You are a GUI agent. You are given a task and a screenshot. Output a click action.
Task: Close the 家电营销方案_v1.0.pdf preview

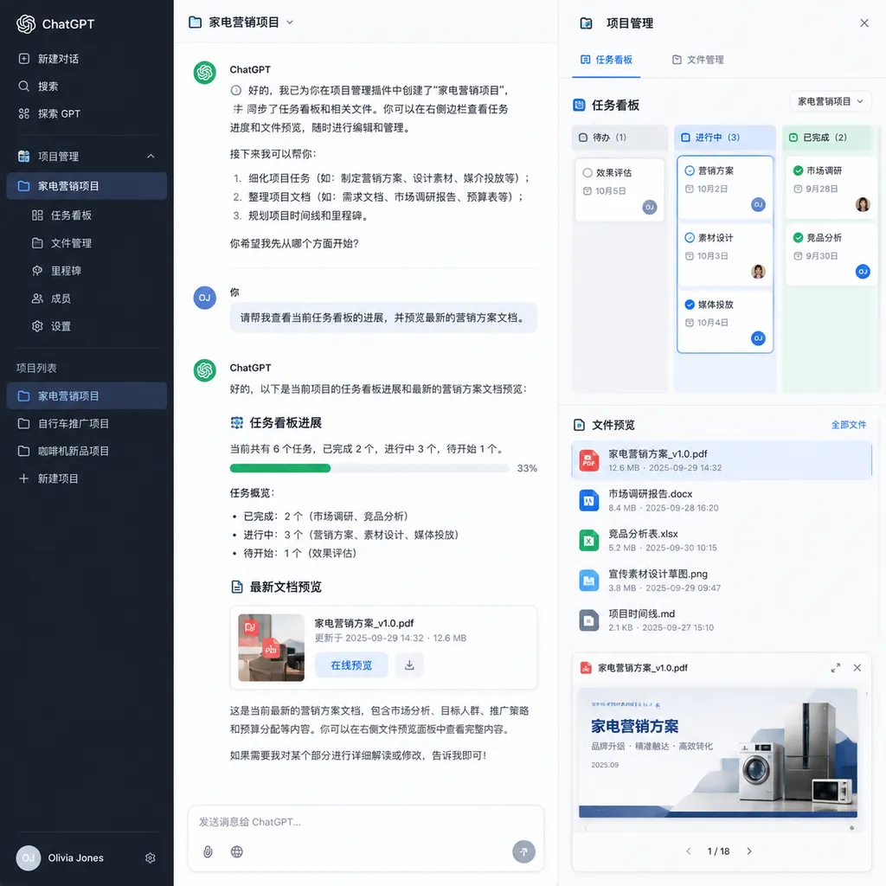[857, 668]
